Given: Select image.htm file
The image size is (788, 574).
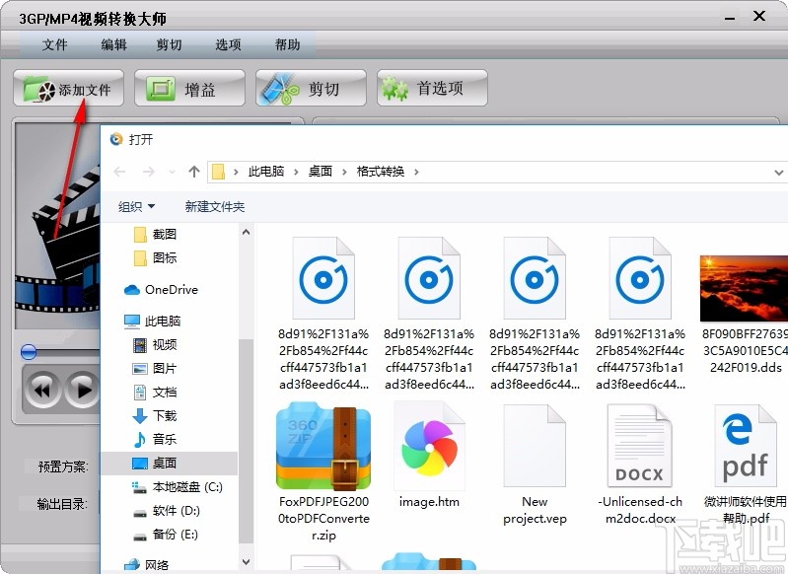Looking at the screenshot, I should click(x=429, y=455).
